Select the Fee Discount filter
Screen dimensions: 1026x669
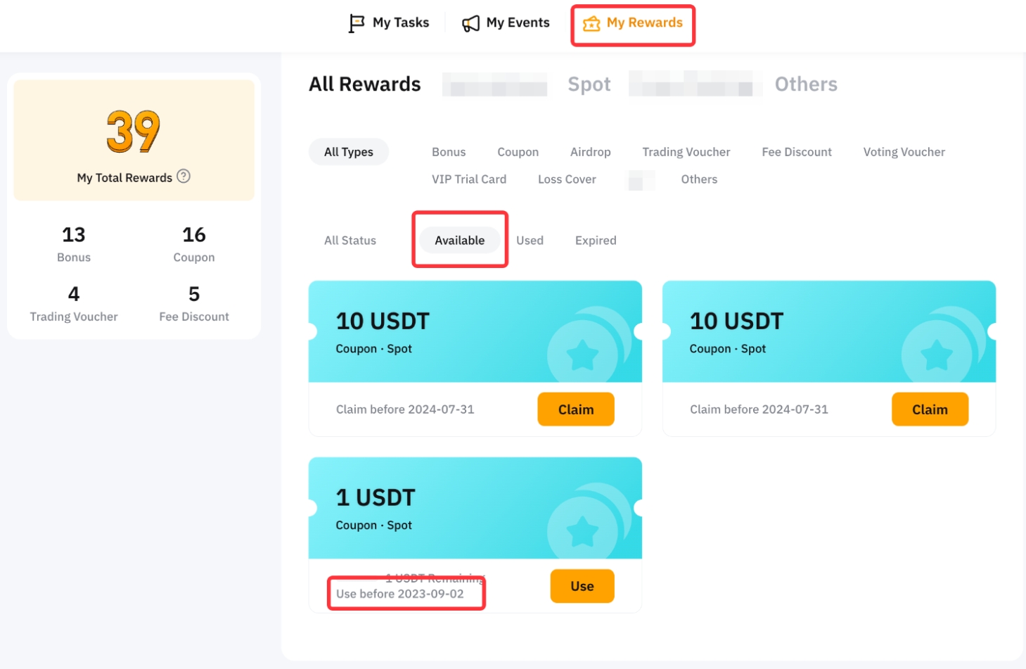pyautogui.click(x=796, y=152)
